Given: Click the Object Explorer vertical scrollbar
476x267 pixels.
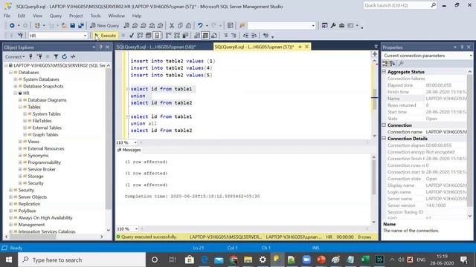Looking at the screenshot, I should pos(109,139).
